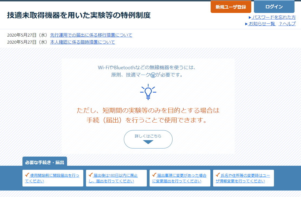
Task: Click the downward triangle inside the circle button
Action: click(148, 142)
